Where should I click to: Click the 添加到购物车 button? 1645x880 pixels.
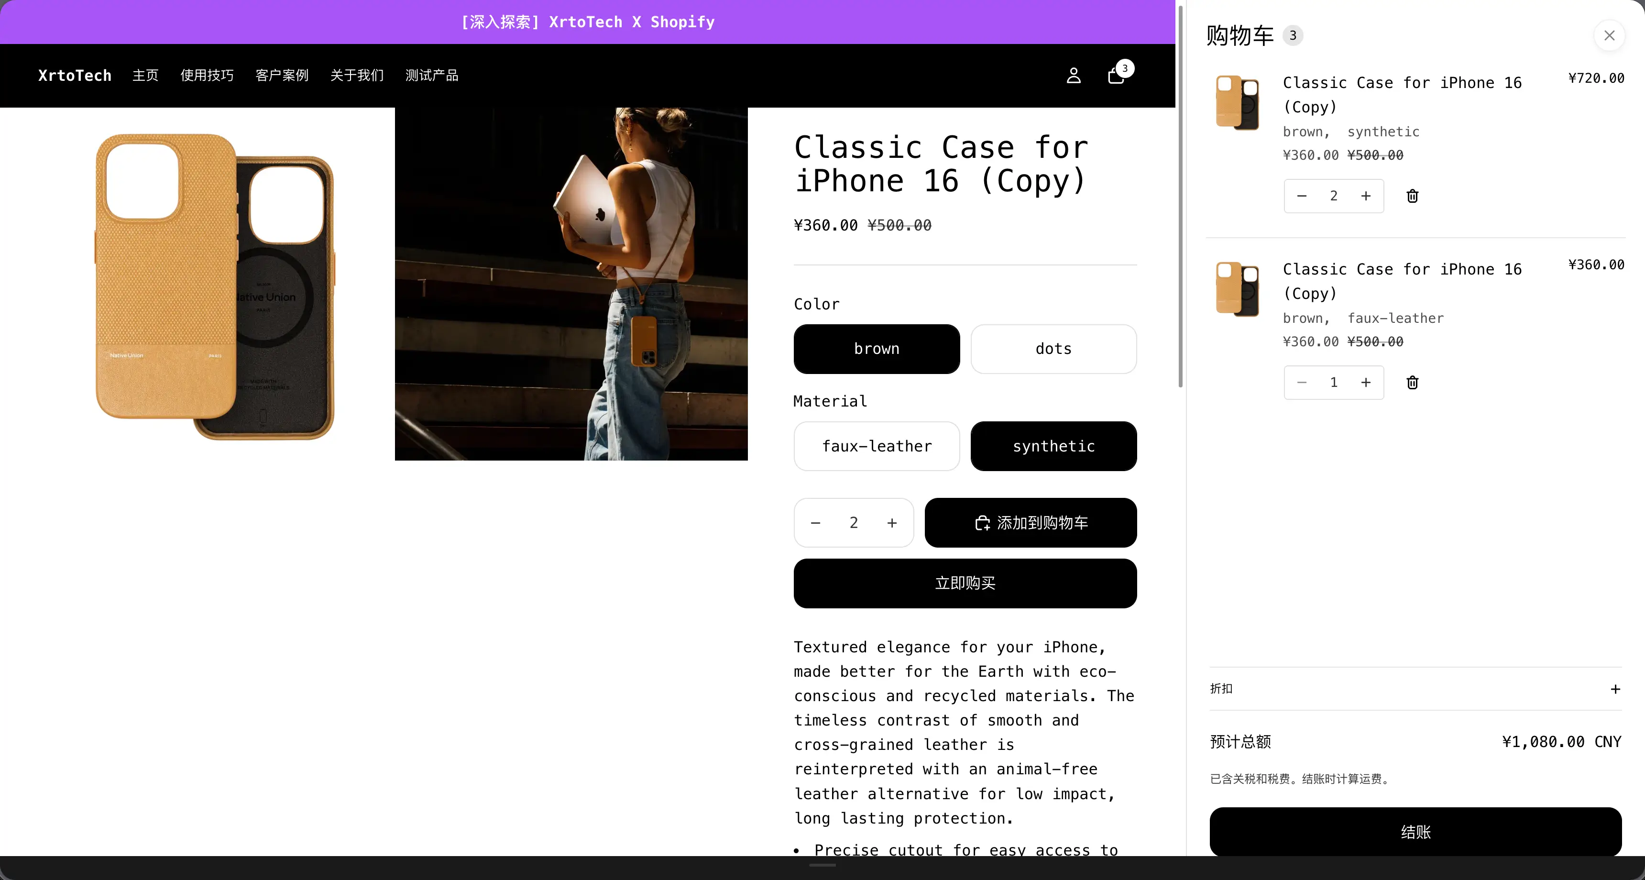click(1031, 523)
